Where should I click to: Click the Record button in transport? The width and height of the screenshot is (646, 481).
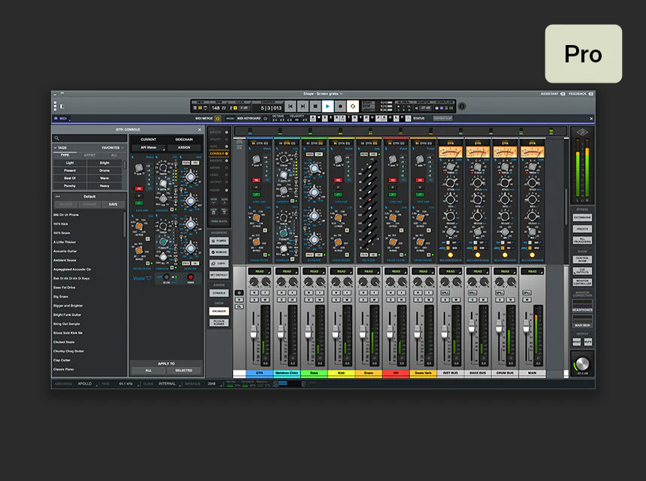click(340, 106)
